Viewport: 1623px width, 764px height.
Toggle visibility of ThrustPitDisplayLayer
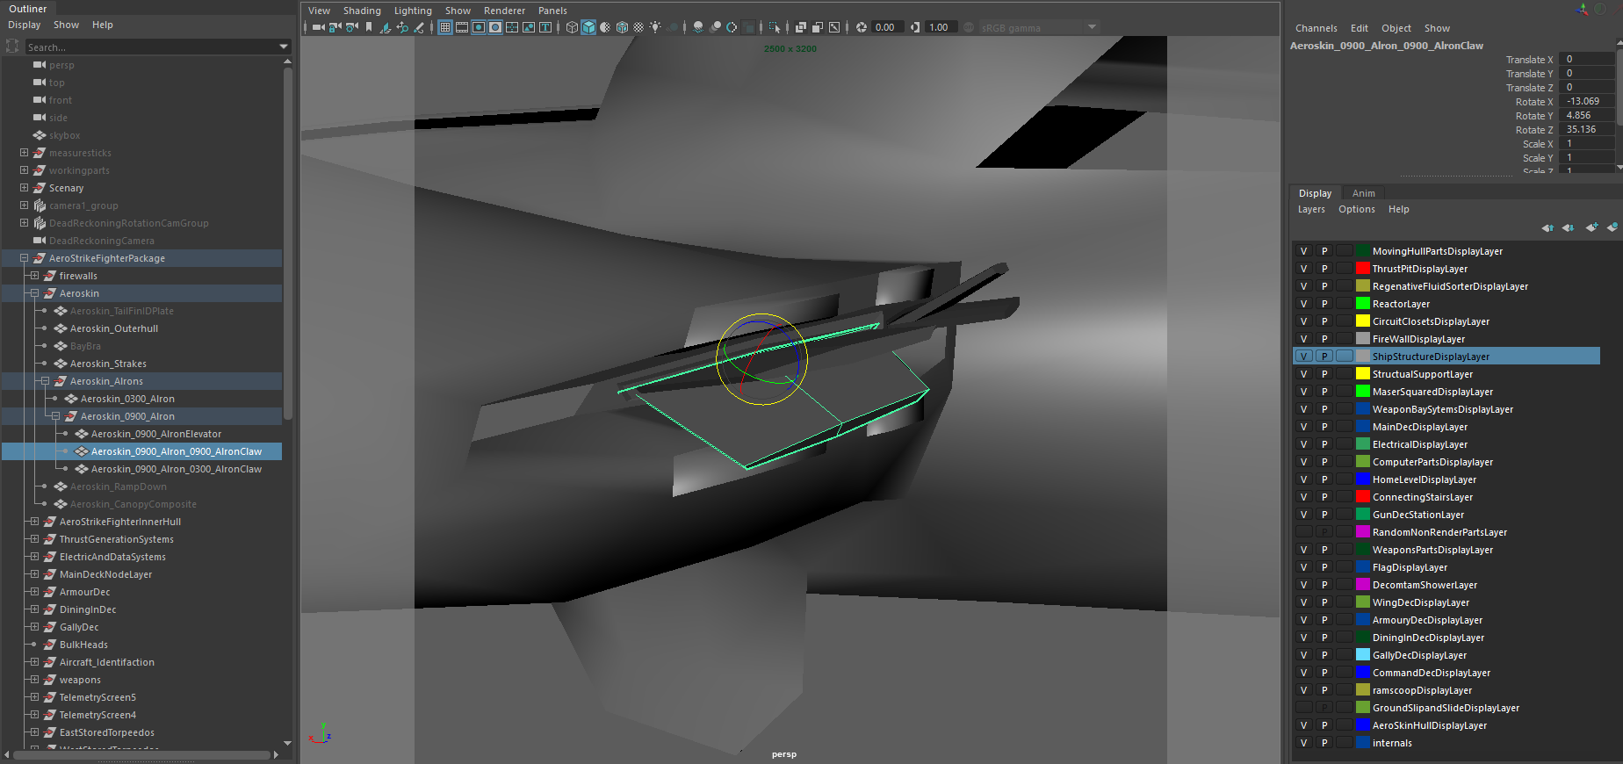click(1303, 269)
